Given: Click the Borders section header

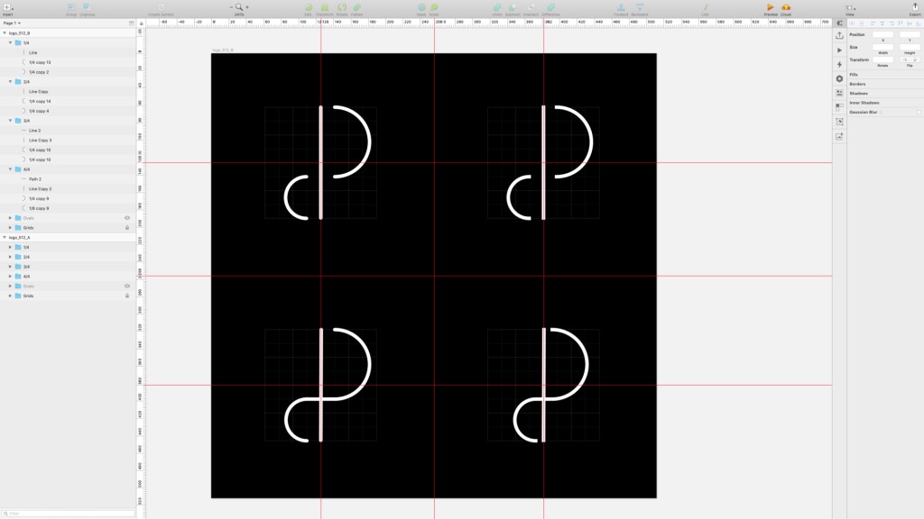Looking at the screenshot, I should tap(857, 84).
